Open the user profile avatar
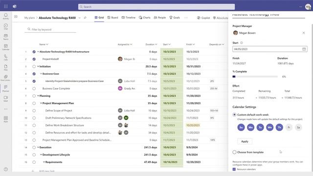 [308, 7]
